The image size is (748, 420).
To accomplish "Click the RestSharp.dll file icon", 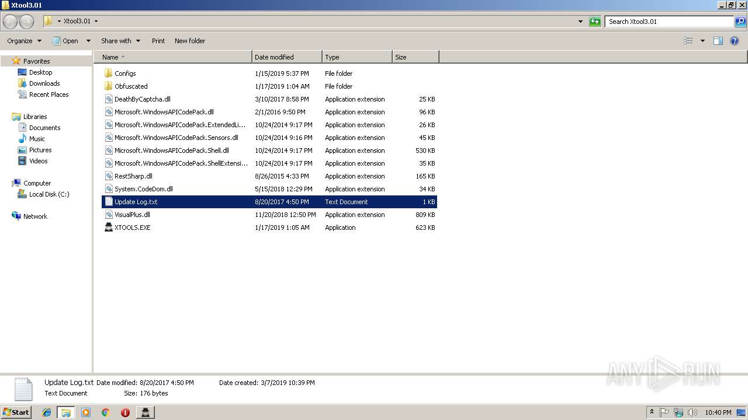I will tap(108, 176).
